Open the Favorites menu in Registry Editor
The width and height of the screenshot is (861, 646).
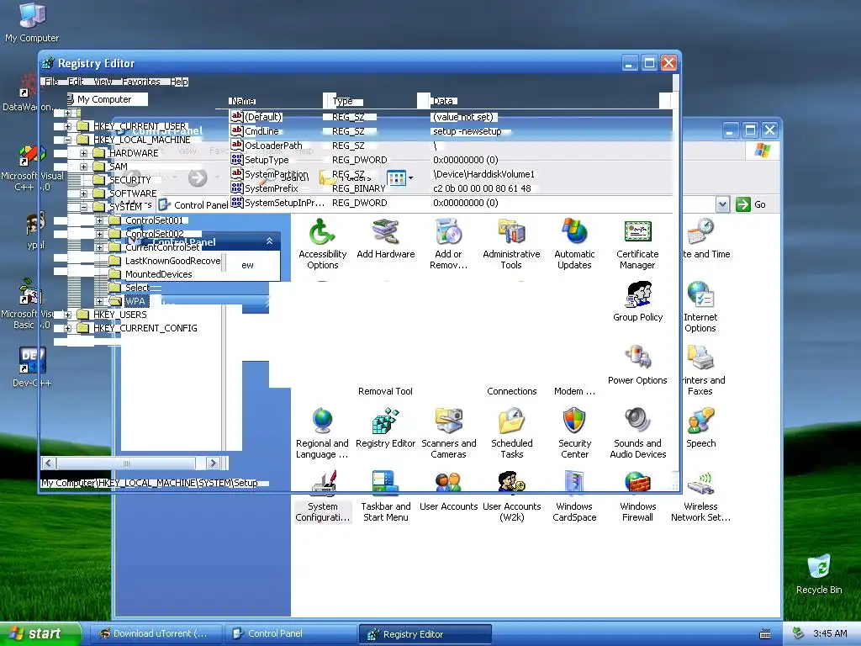(141, 82)
